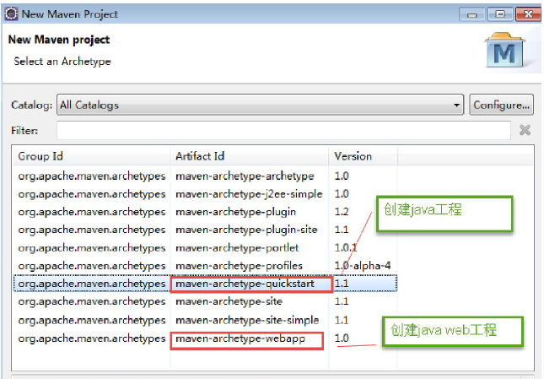The image size is (544, 379).
Task: Select the maven-archetype-plugin-site row
Action: [x=205, y=230]
